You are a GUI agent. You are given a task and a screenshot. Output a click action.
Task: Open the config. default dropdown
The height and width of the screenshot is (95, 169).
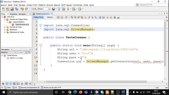click(x=41, y=9)
